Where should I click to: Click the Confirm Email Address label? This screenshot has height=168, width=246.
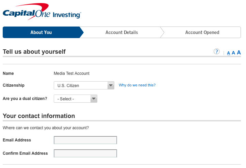(x=25, y=153)
